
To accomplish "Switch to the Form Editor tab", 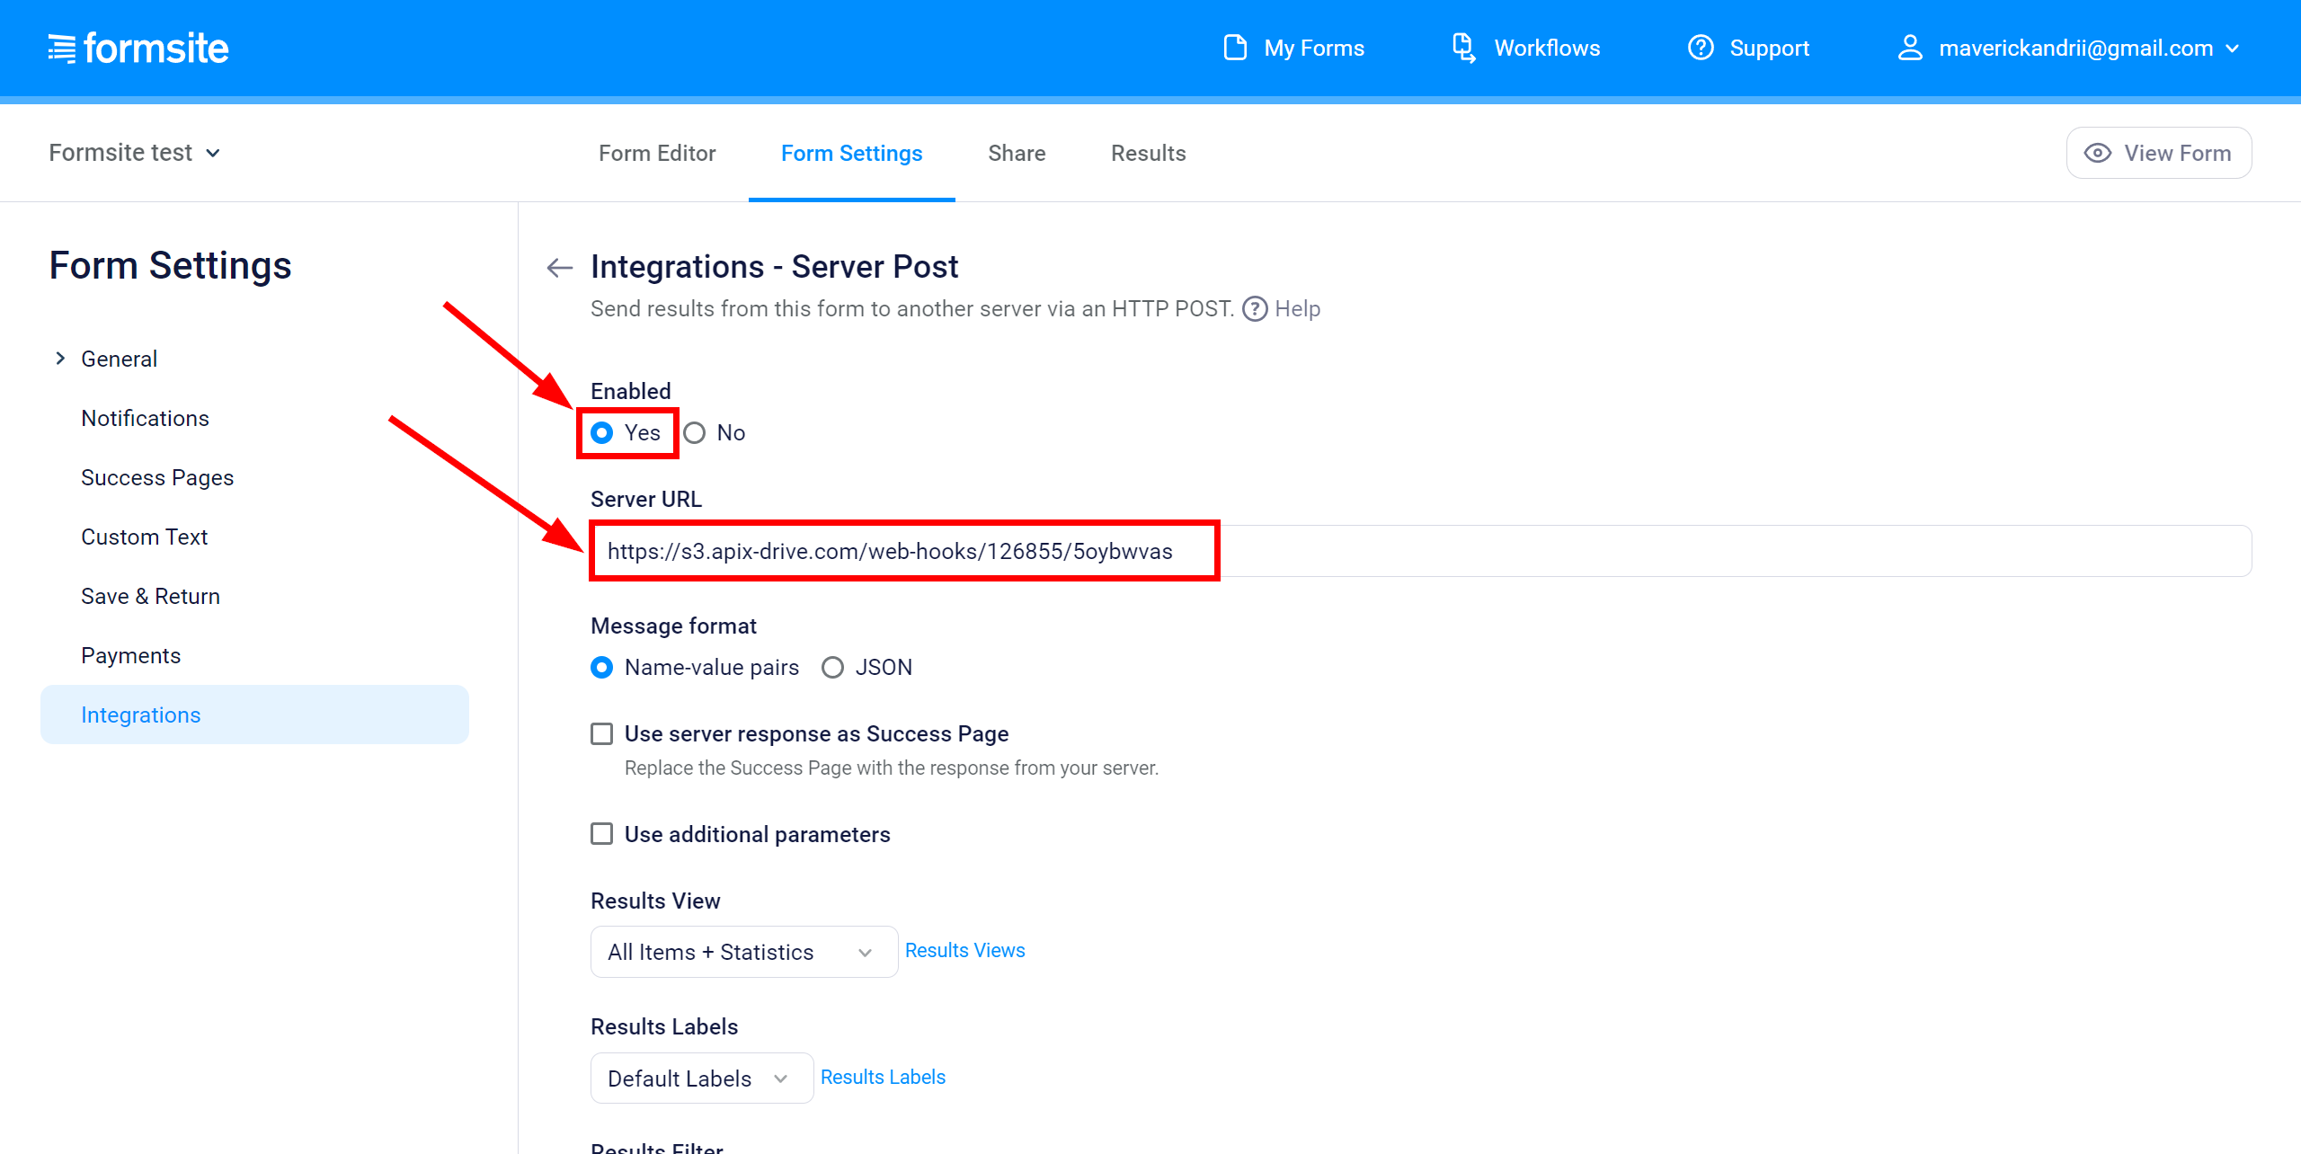I will tap(656, 153).
